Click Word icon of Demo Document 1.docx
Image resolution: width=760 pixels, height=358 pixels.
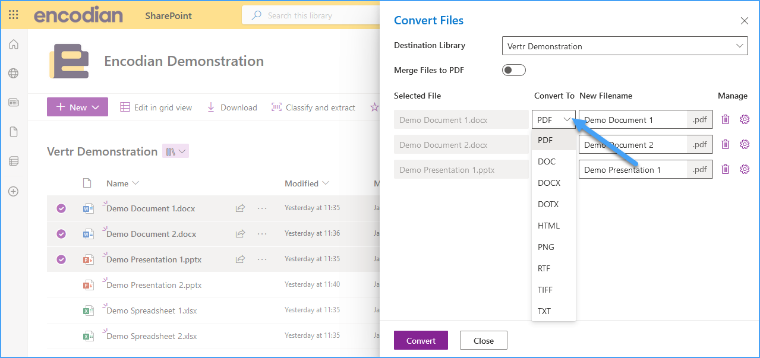(88, 208)
